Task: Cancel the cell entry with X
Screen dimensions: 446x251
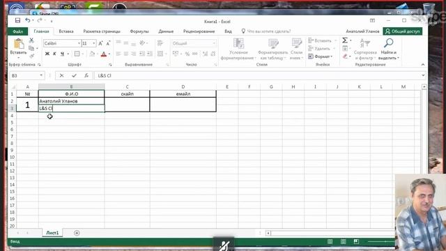Action: [61, 75]
